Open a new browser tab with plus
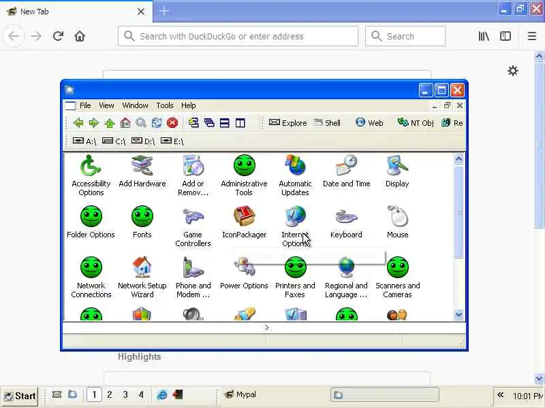Screen dimensions: 545x408 point(164,11)
